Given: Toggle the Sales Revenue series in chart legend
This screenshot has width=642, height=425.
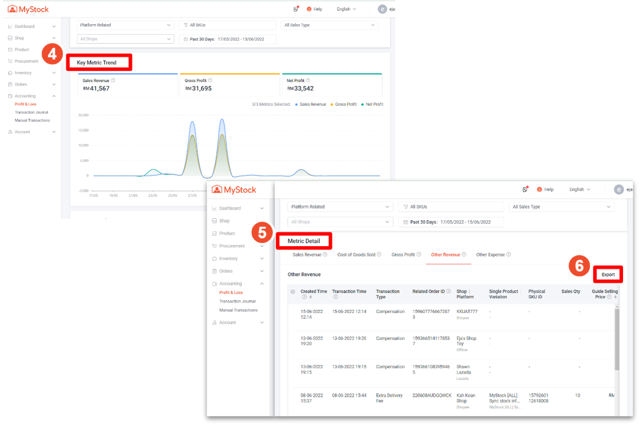Looking at the screenshot, I should tap(310, 104).
